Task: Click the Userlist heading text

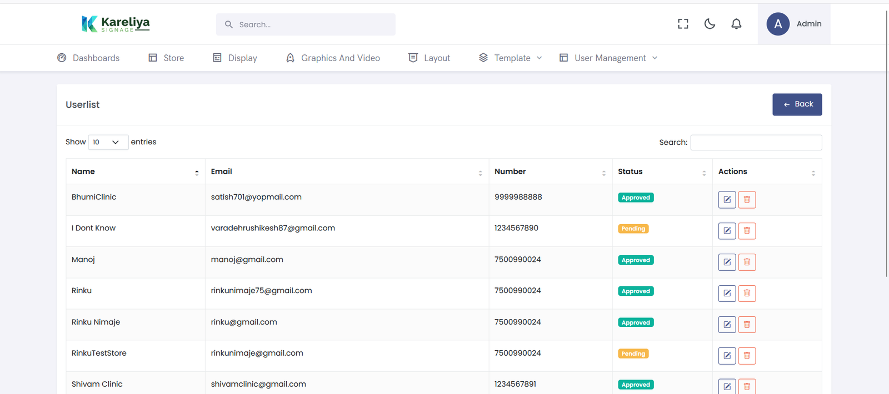Action: 83,104
